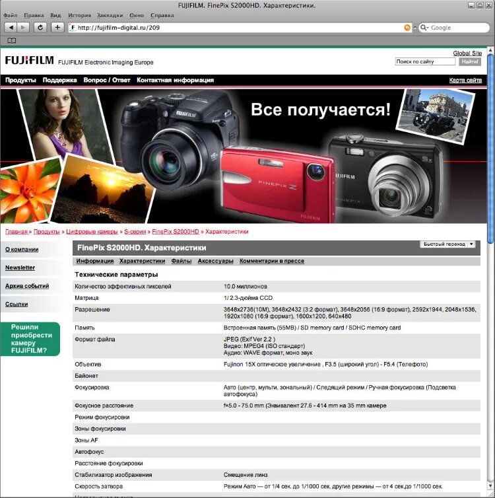495x498 pixels.
Task: Switch to the Характеристики tab
Action: coord(142,261)
